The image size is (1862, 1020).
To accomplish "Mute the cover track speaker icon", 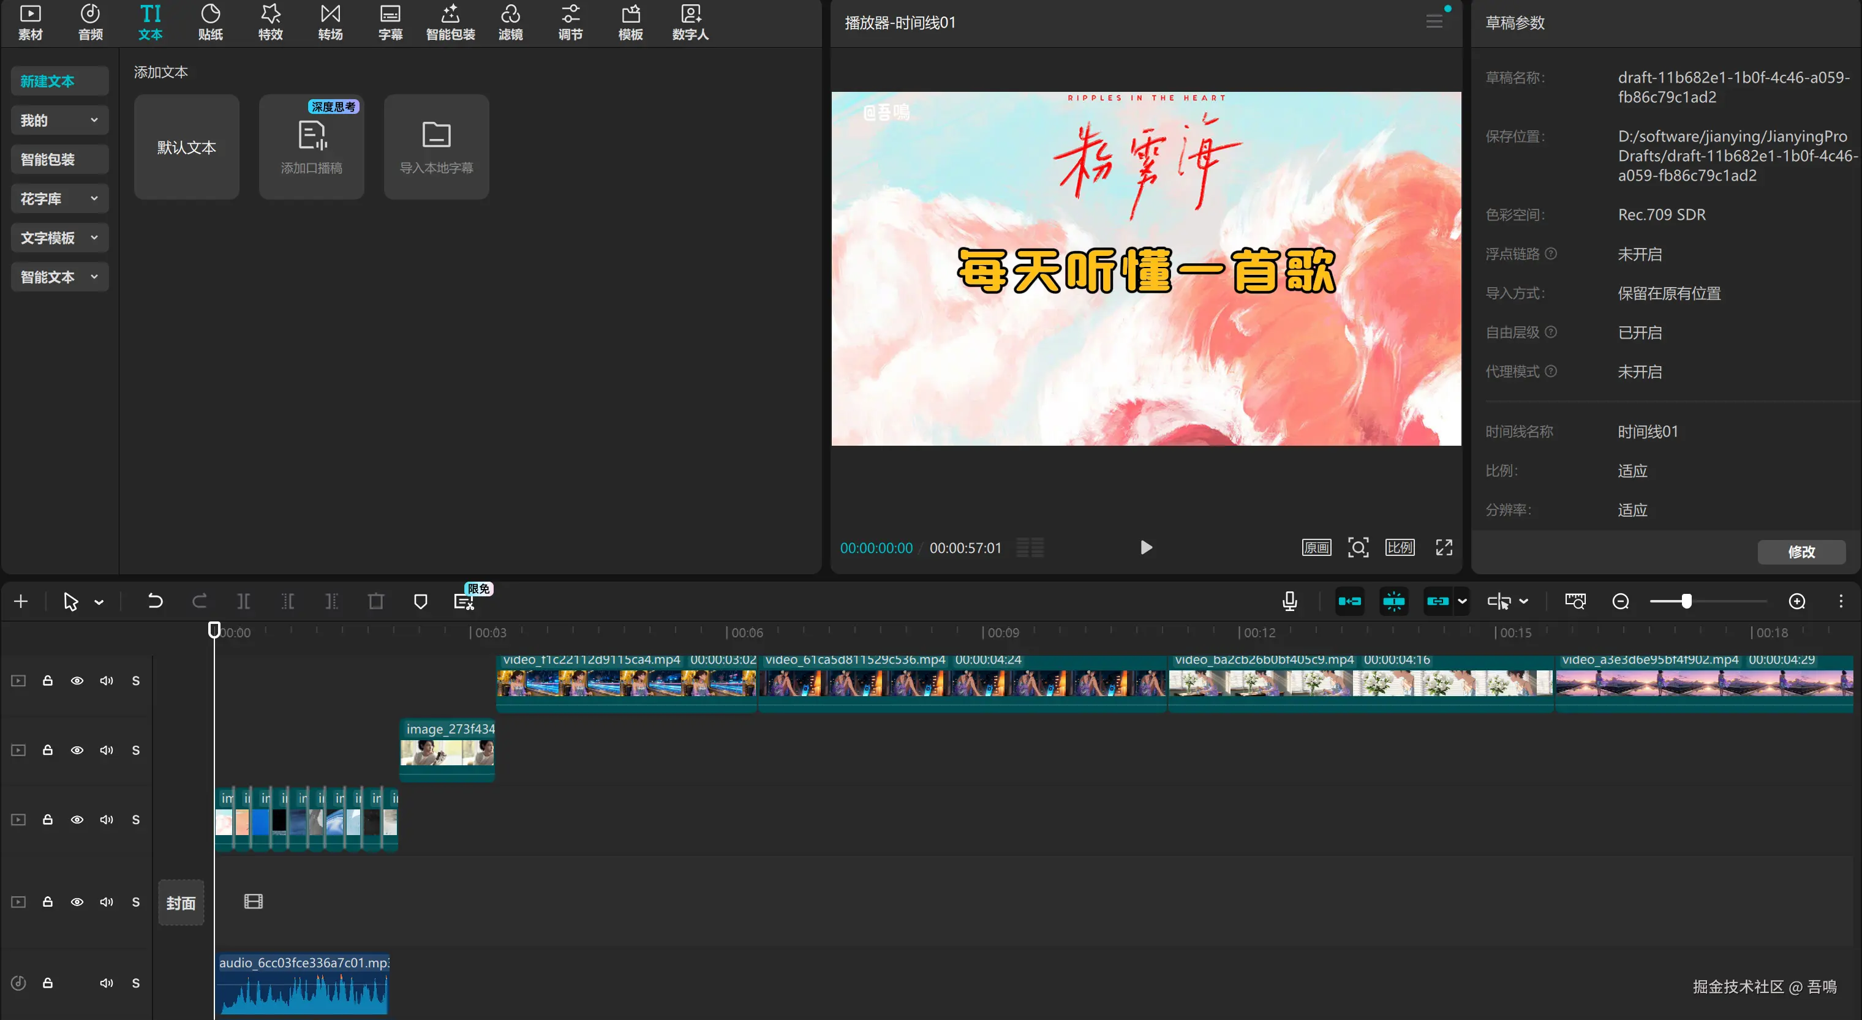I will pyautogui.click(x=106, y=901).
